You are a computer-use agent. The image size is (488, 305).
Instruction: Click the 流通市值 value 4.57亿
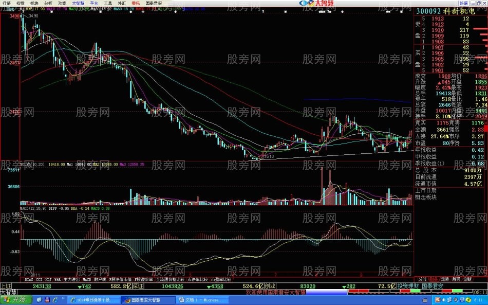(x=473, y=184)
